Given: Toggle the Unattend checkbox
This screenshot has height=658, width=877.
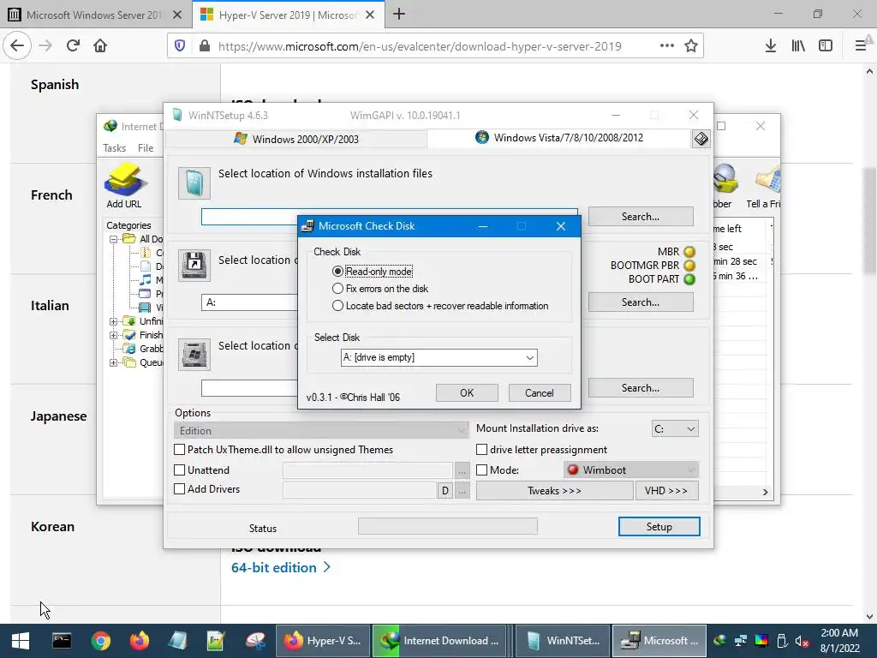Looking at the screenshot, I should [180, 470].
